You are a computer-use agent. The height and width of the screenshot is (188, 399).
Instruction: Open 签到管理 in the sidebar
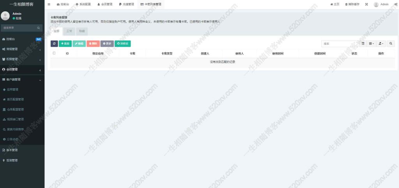(22, 160)
